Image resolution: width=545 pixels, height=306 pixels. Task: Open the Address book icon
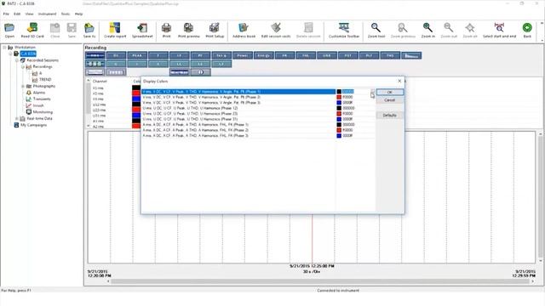pyautogui.click(x=244, y=31)
